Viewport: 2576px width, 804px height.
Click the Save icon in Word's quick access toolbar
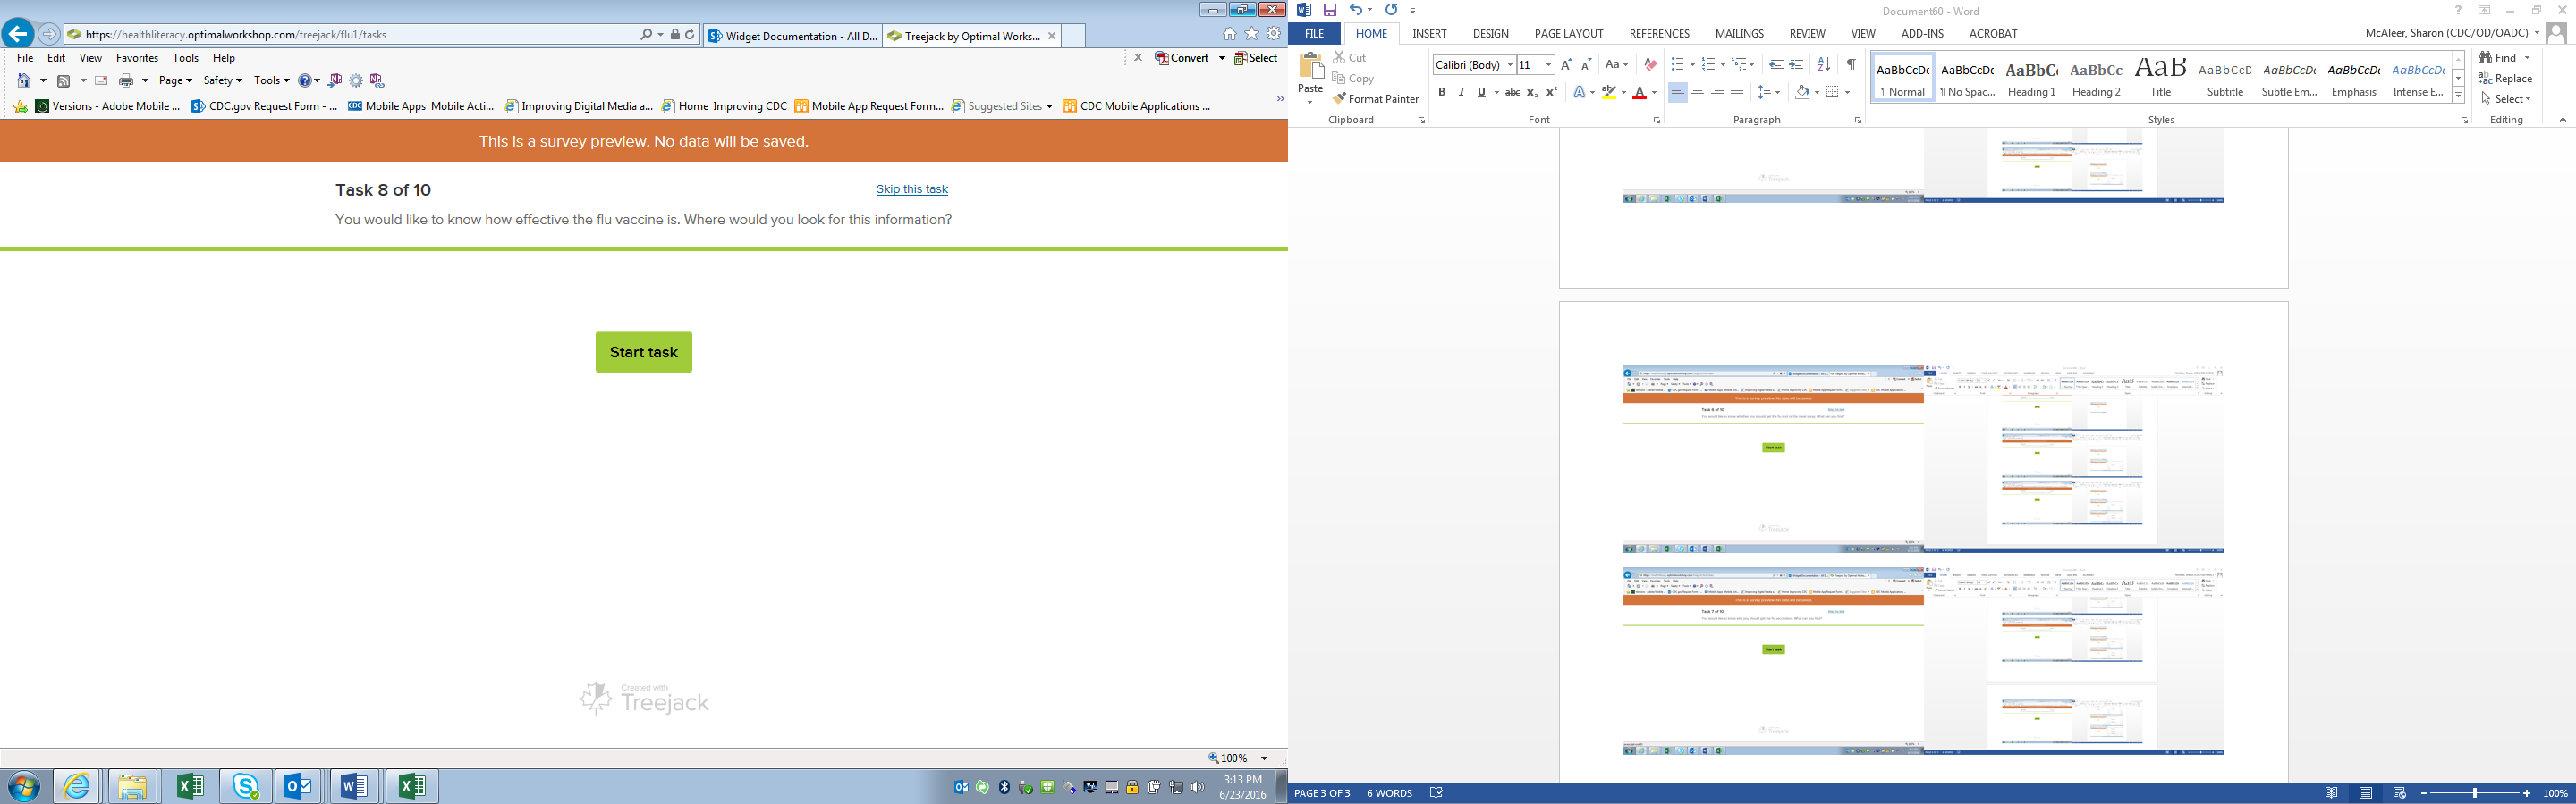click(1330, 10)
